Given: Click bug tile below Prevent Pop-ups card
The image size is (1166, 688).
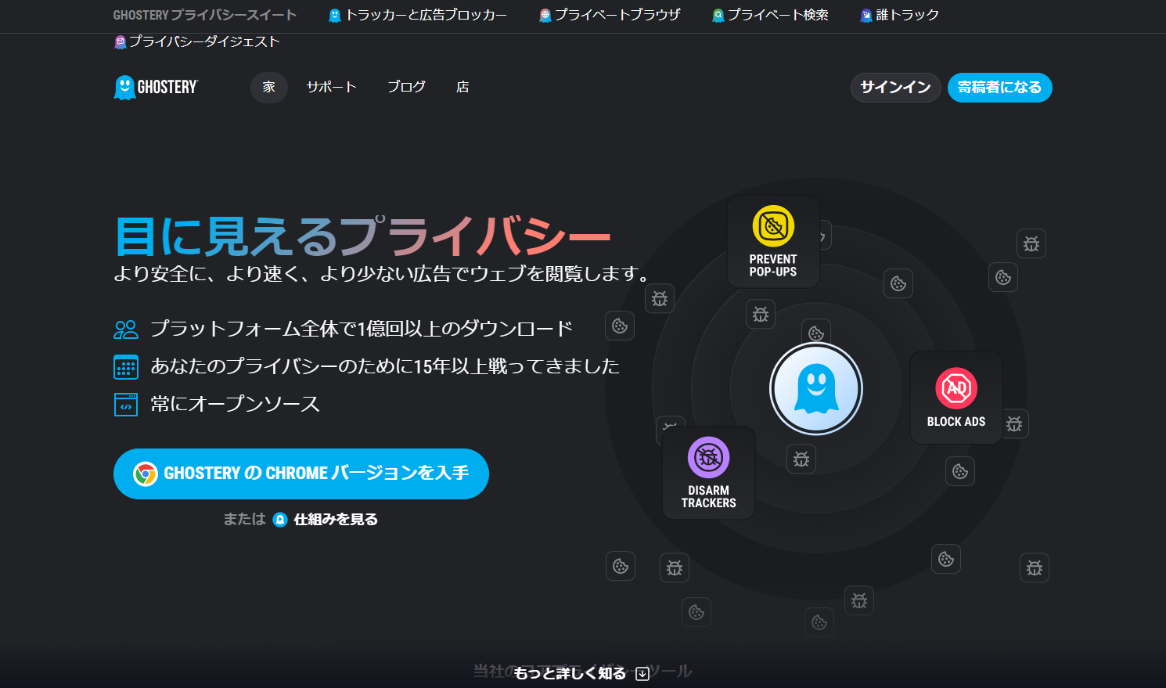Looking at the screenshot, I should click(x=761, y=314).
